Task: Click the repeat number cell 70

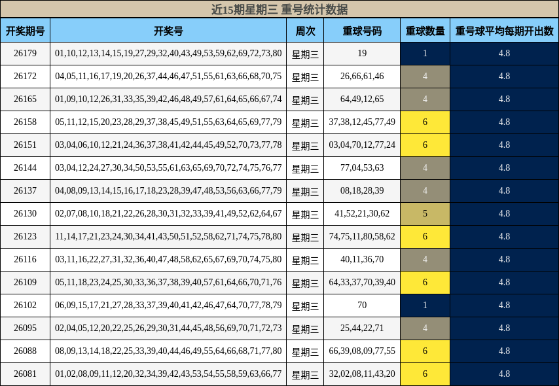Action: point(362,305)
